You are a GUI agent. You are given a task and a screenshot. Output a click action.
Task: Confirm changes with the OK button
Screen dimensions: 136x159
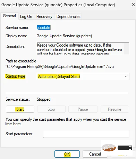(67, 154)
